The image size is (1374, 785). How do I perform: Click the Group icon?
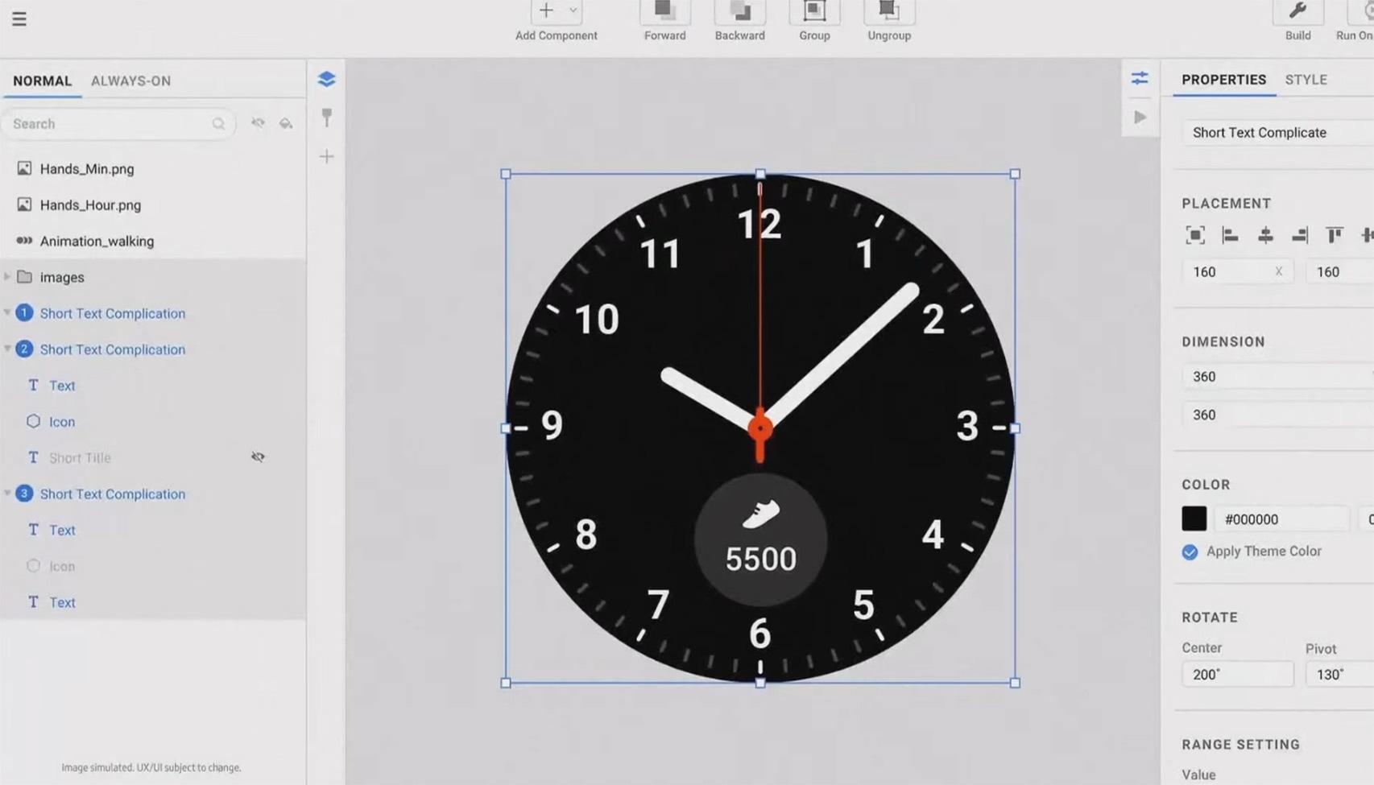813,11
